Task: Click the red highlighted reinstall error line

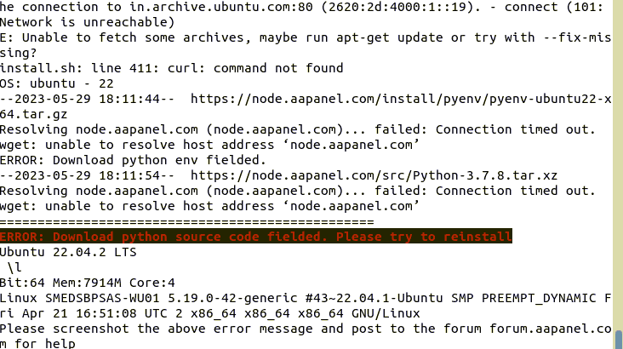Action: [255, 237]
